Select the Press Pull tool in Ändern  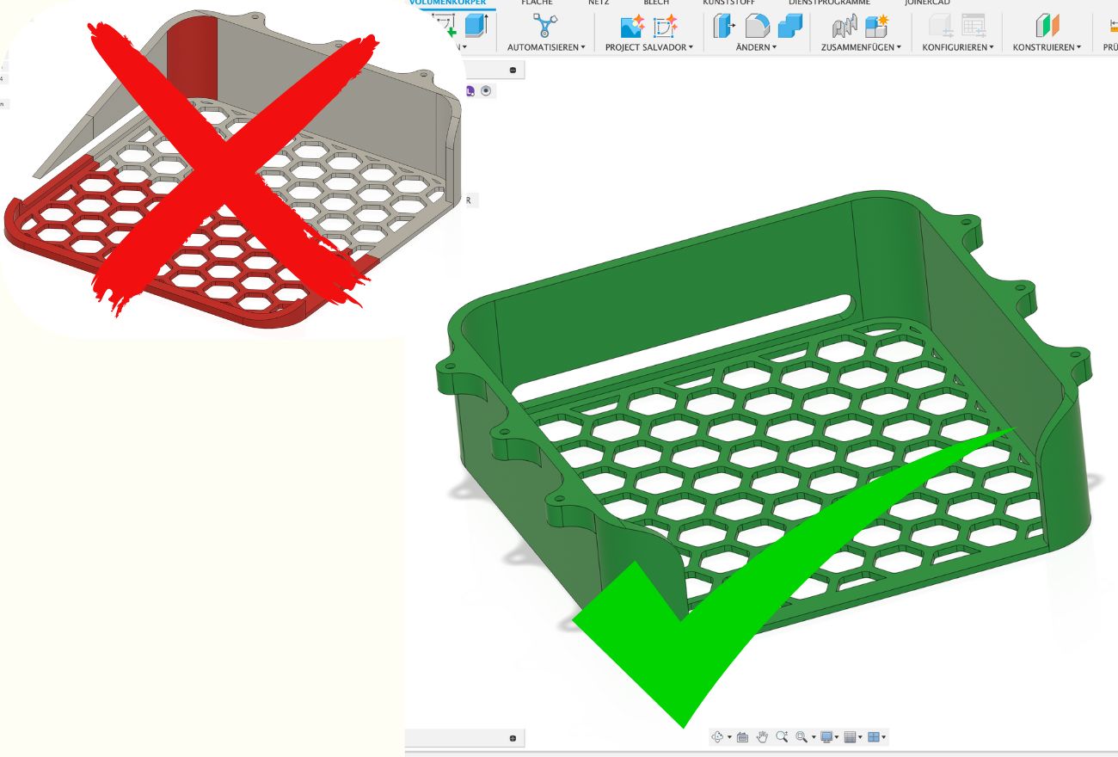click(x=723, y=27)
